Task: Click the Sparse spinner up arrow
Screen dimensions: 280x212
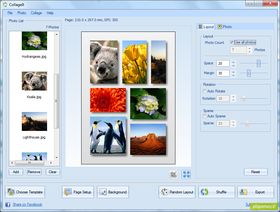Action: coord(234,122)
